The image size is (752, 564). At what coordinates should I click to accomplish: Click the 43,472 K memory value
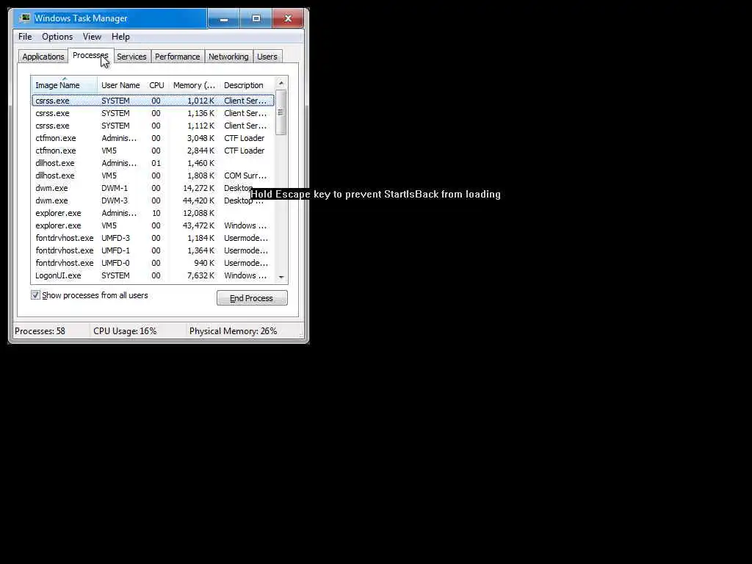[x=198, y=225]
